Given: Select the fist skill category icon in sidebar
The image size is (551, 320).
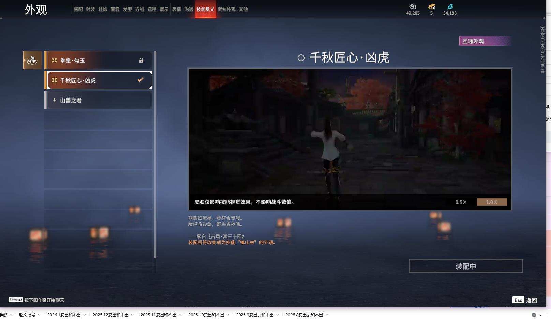Looking at the screenshot, I should tap(32, 60).
